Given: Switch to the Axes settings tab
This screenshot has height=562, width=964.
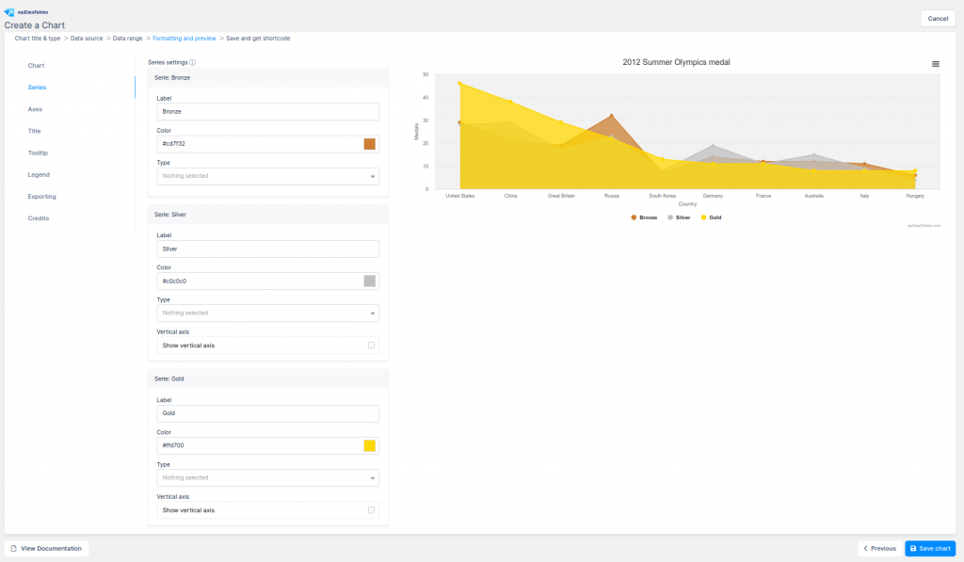Looking at the screenshot, I should (x=38, y=109).
